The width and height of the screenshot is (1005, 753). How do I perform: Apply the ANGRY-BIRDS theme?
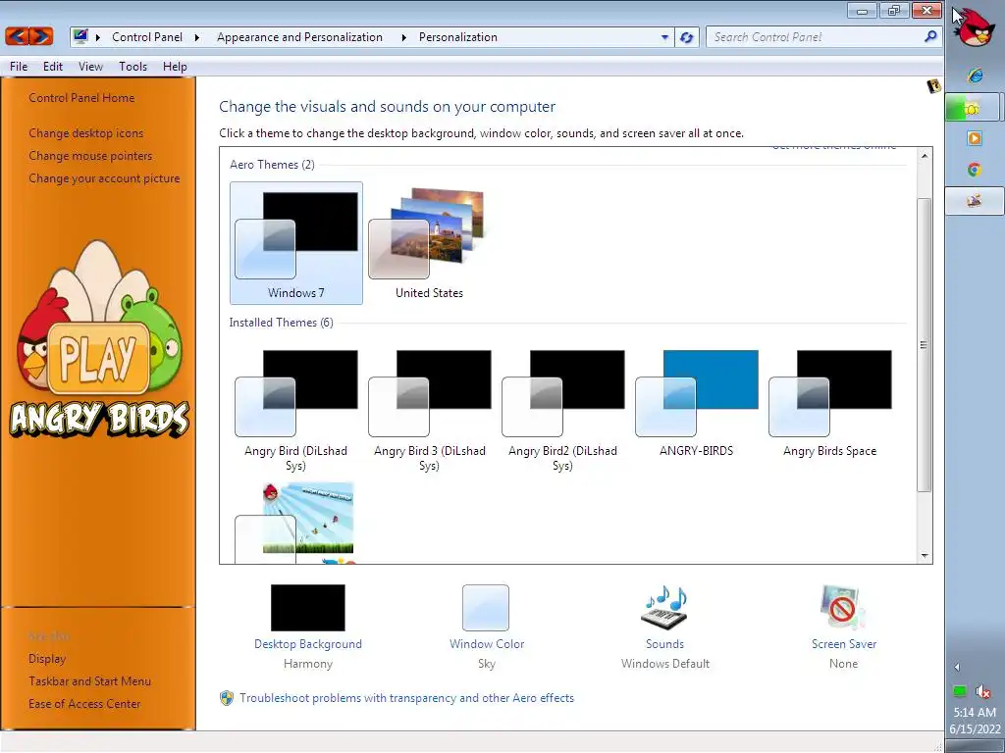coord(697,403)
